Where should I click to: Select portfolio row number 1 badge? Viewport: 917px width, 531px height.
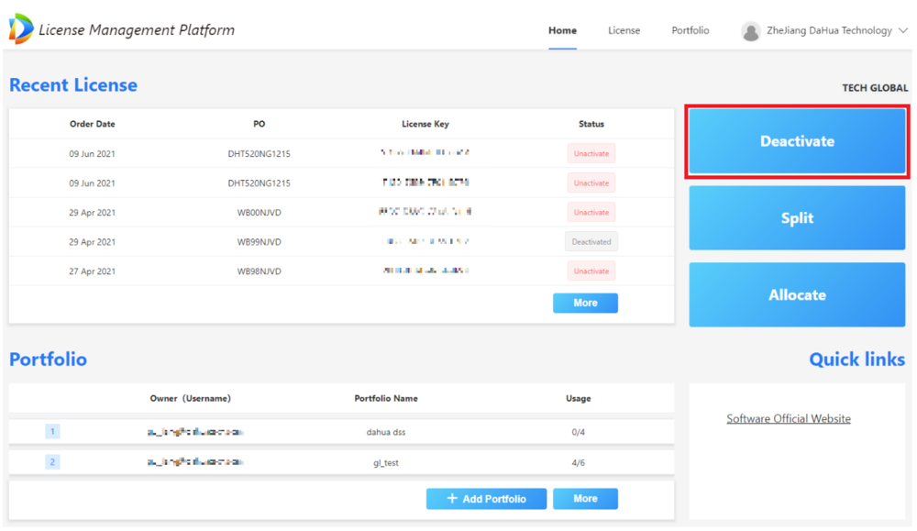click(x=52, y=432)
